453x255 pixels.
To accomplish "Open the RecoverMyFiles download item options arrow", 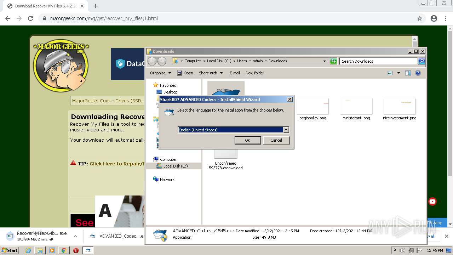I will pyautogui.click(x=75, y=236).
